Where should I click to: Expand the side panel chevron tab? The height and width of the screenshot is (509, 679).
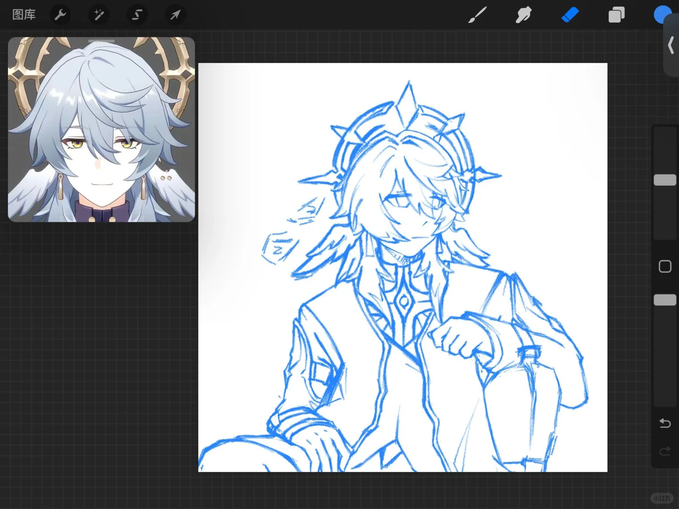pos(671,46)
